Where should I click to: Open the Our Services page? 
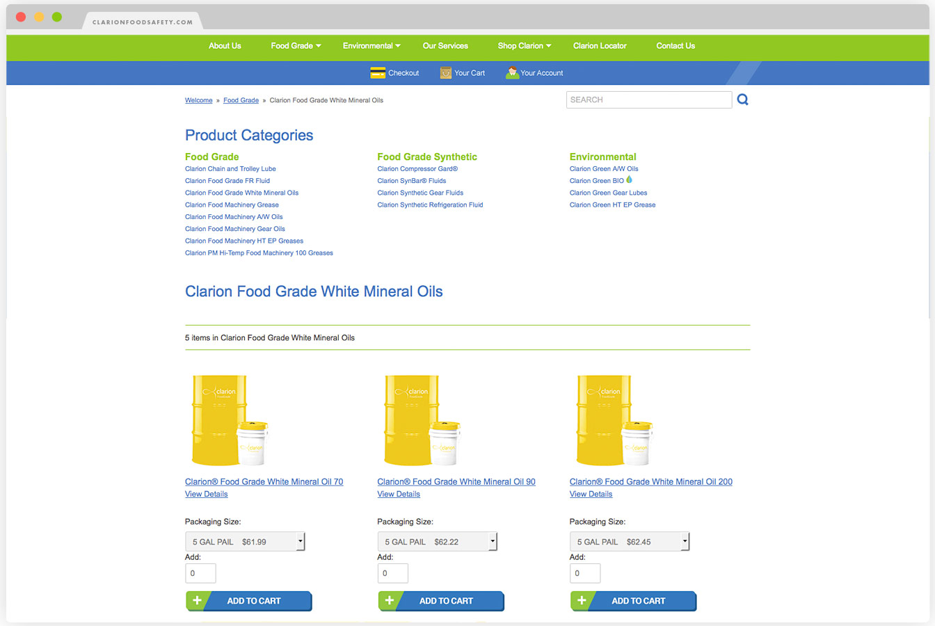[x=445, y=46]
